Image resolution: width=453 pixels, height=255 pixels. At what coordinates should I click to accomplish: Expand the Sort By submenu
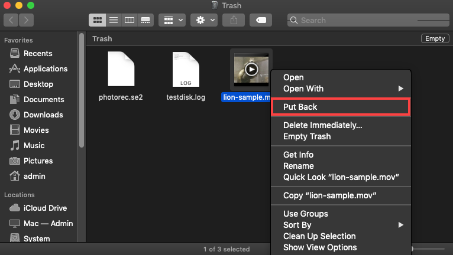click(341, 225)
